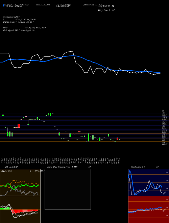
Task: Click the '12.37' label on stochastic chart
Action: coord(164,193)
